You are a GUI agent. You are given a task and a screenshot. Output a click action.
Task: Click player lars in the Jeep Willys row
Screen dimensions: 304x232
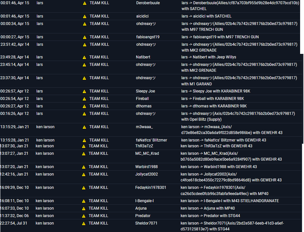pyautogui.click(x=40, y=57)
